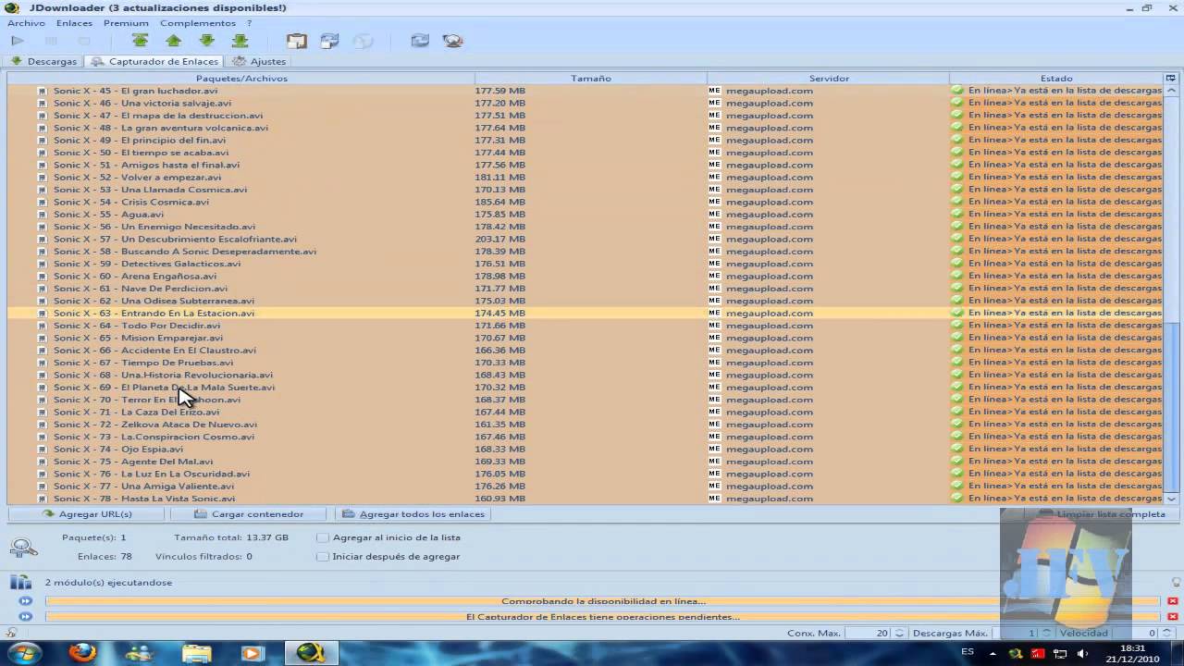
Task: Sort by Tamaño column header
Action: click(x=591, y=79)
